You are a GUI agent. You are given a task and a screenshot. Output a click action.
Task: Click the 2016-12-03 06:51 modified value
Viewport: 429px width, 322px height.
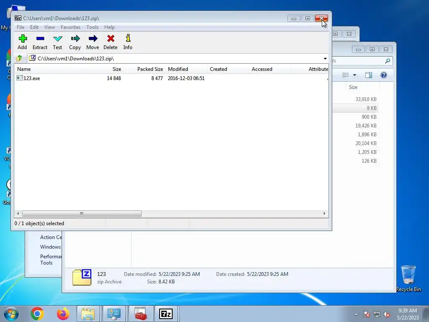coord(186,78)
